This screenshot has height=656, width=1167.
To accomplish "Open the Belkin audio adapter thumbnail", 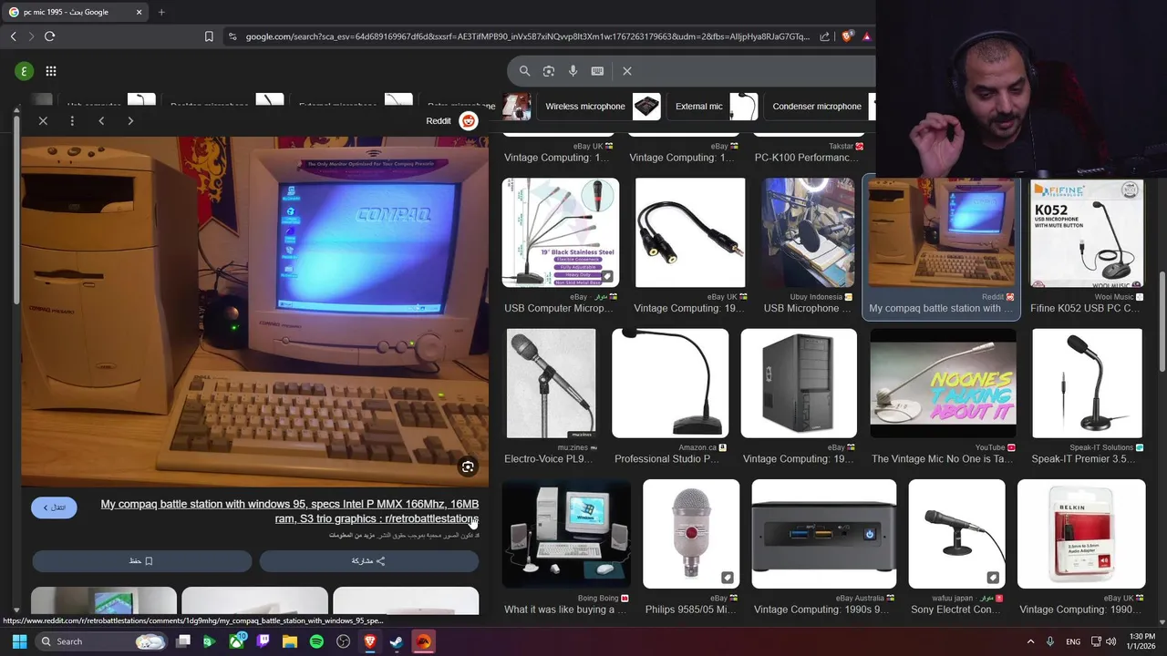I will [1081, 534].
